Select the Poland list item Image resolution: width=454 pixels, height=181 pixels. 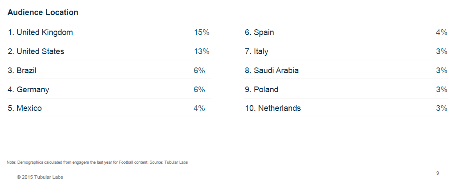(261, 90)
